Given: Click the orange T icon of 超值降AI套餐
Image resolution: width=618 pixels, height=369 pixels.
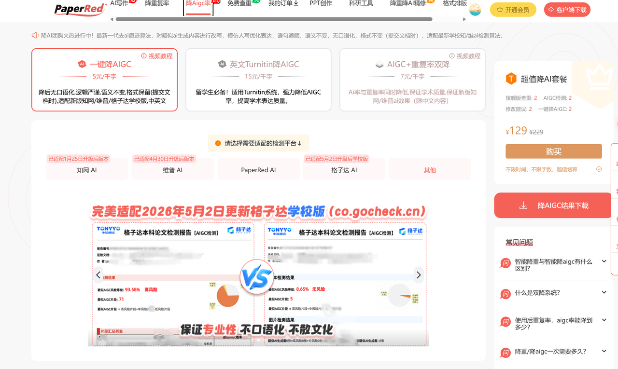Looking at the screenshot, I should [511, 79].
